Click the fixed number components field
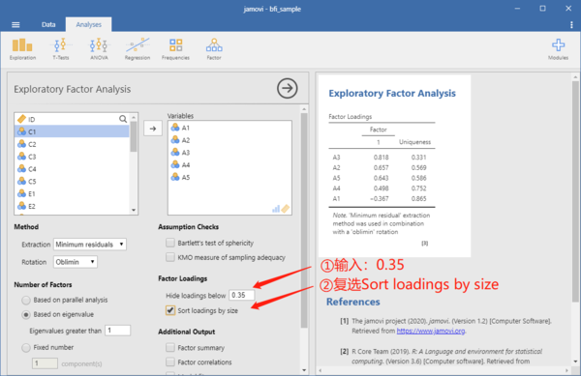This screenshot has width=581, height=376. click(45, 363)
